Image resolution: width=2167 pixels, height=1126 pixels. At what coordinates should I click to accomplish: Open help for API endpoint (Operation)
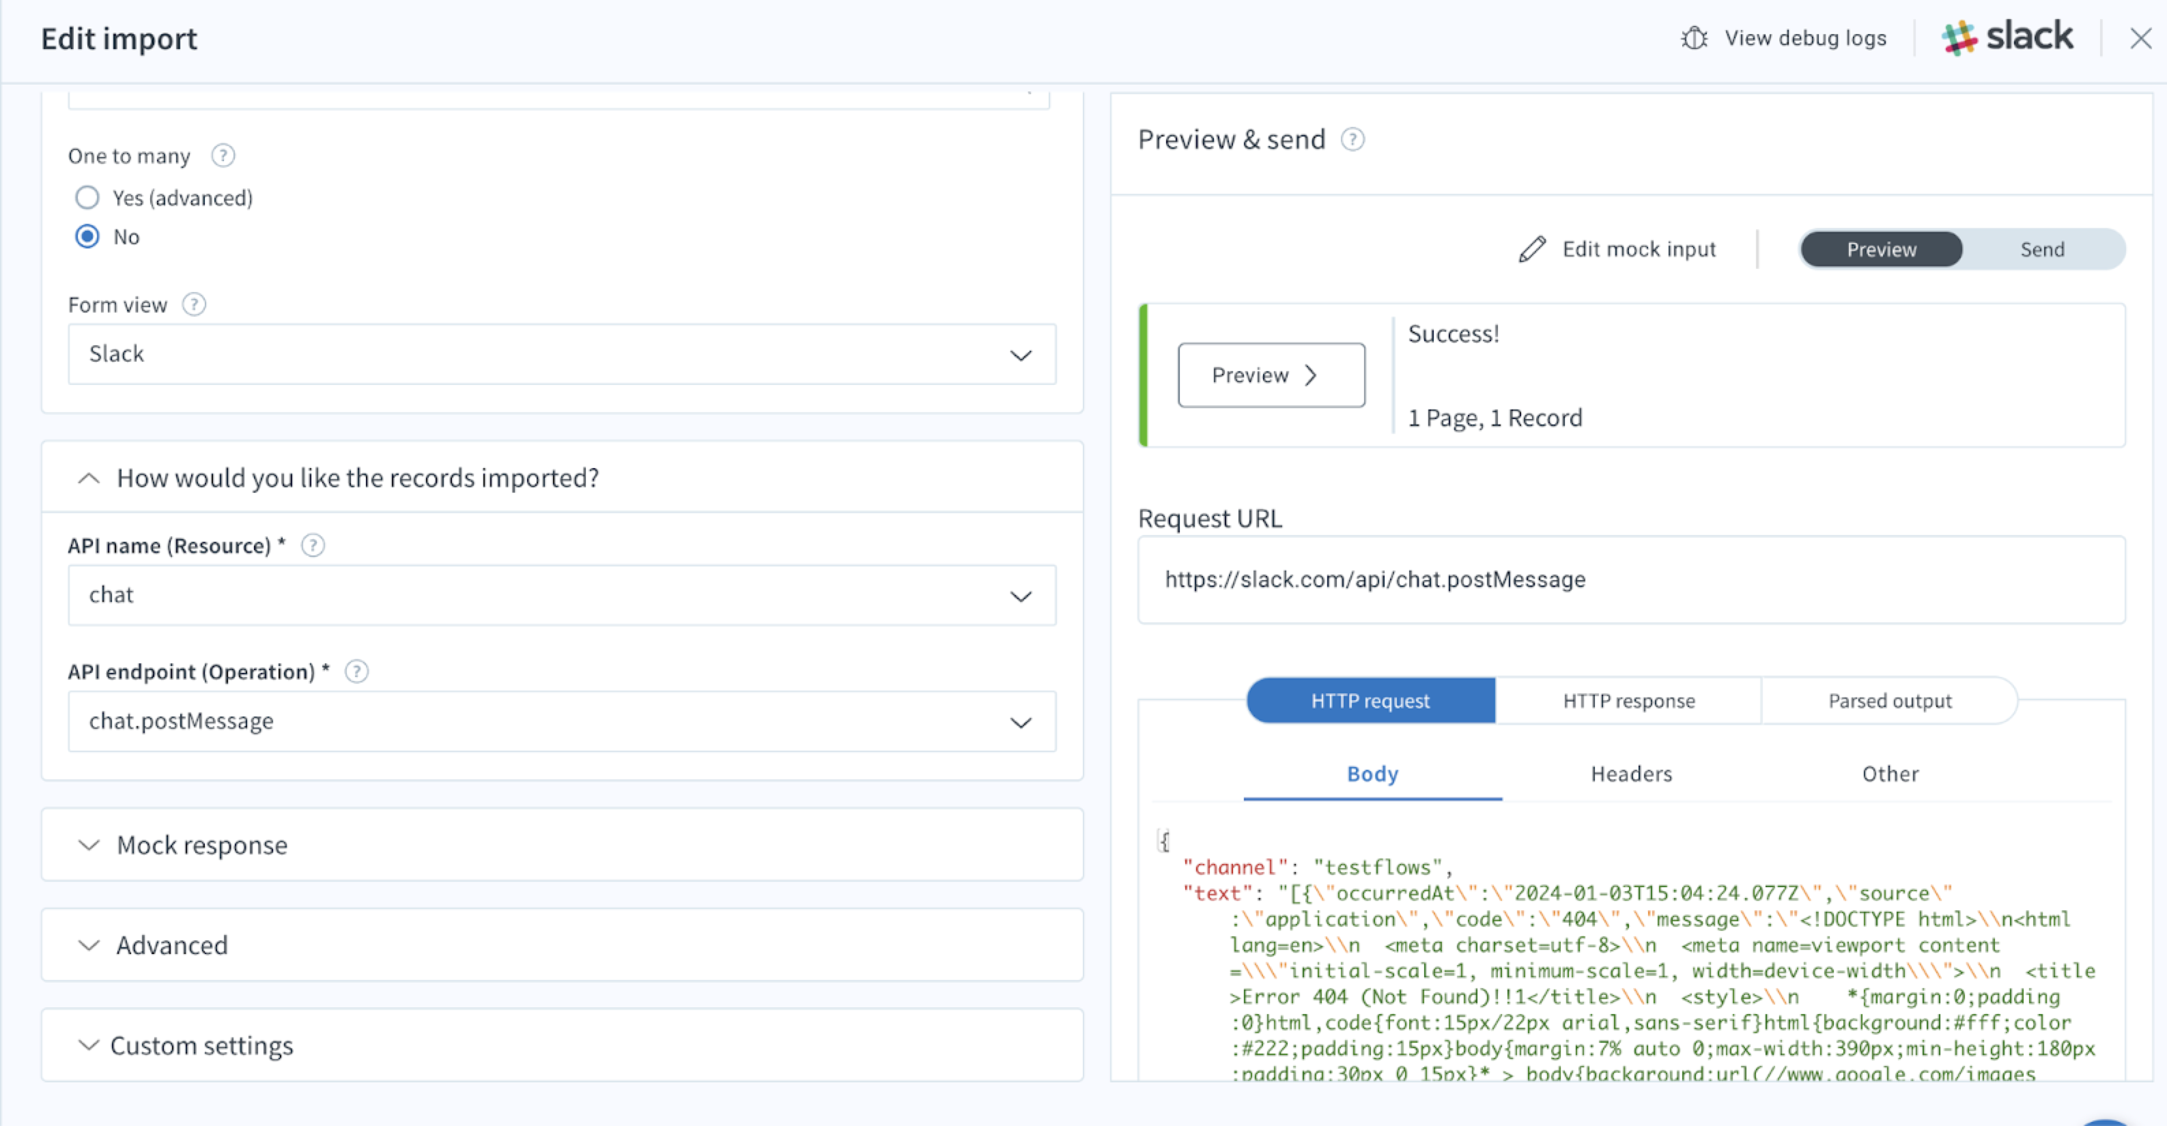coord(356,672)
